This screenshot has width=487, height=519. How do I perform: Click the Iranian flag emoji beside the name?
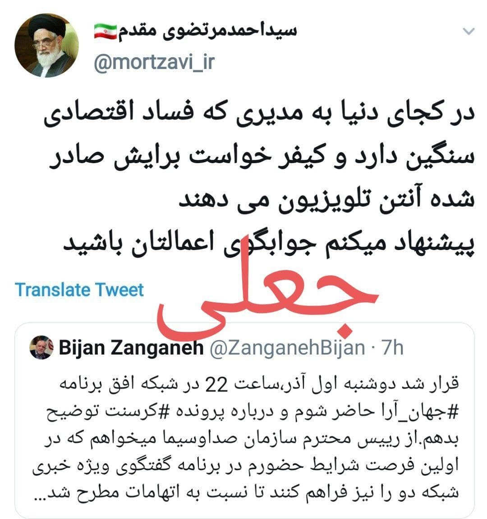click(x=106, y=32)
